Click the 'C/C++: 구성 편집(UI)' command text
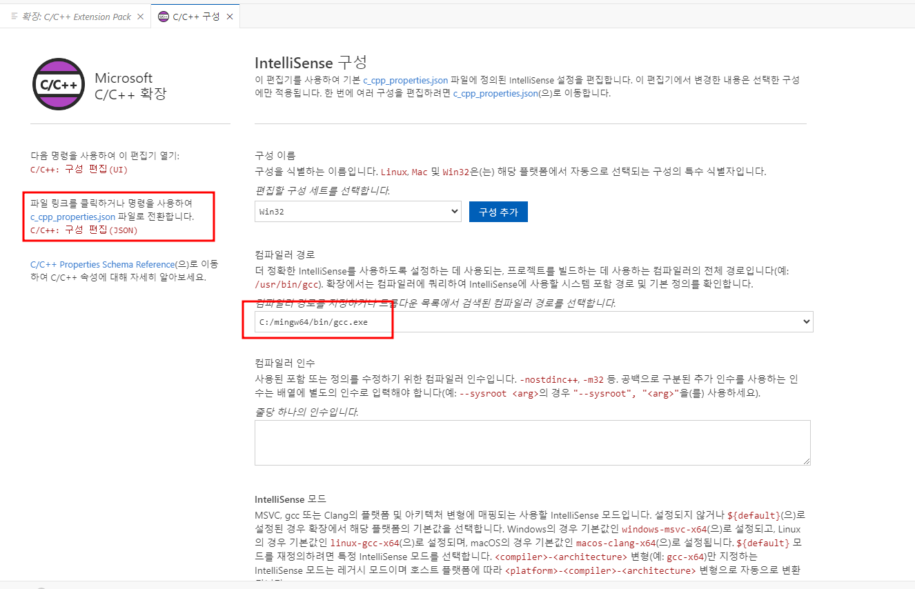This screenshot has height=589, width=915. (79, 169)
